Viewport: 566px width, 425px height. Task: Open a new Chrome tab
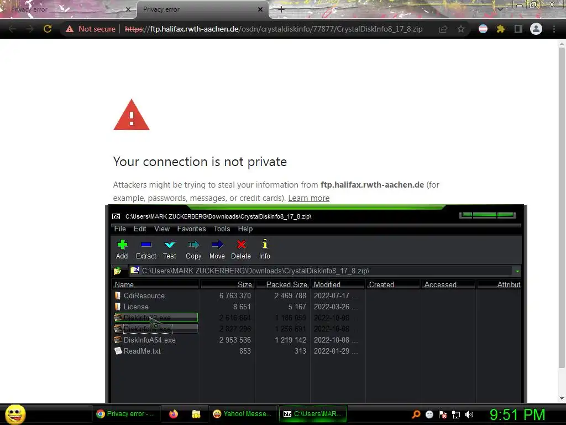pyautogui.click(x=281, y=9)
